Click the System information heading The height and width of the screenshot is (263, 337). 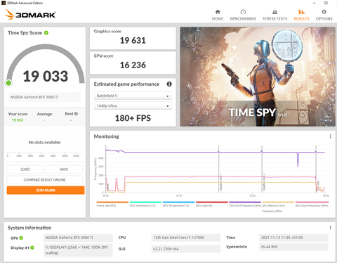(29, 228)
